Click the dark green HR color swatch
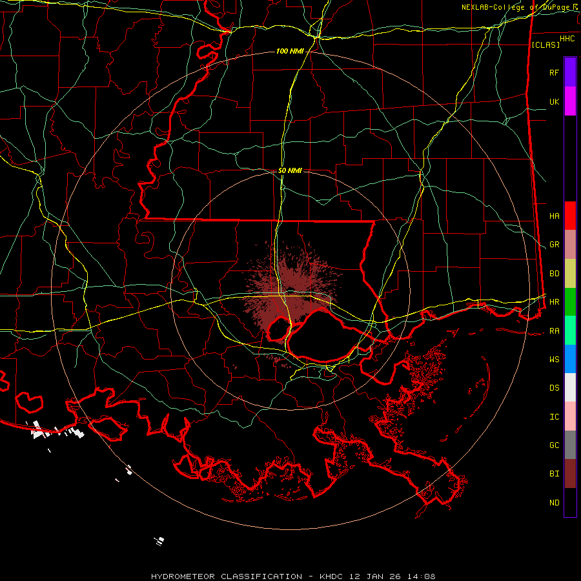 point(570,302)
